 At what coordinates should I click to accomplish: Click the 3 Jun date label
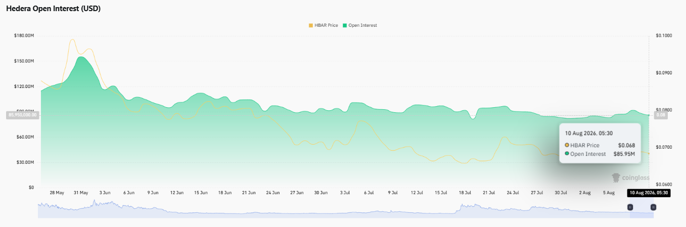tap(105, 193)
